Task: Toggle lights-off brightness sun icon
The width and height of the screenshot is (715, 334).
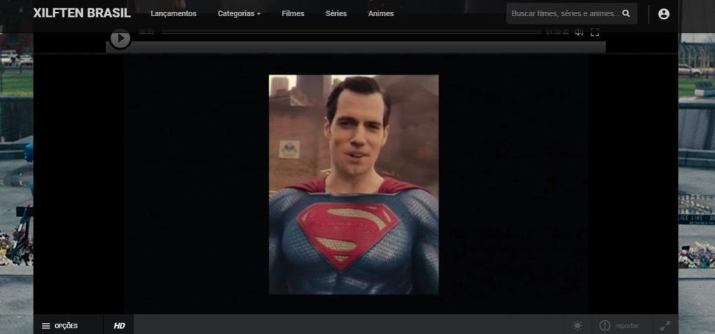Action: point(577,326)
